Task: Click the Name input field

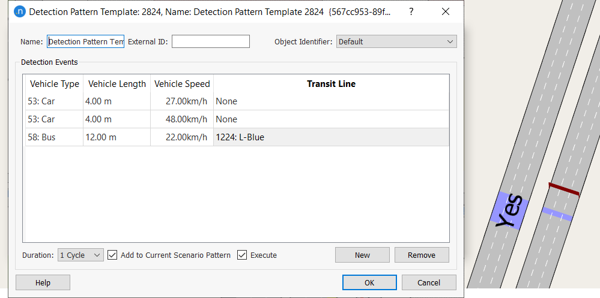Action: pyautogui.click(x=85, y=41)
